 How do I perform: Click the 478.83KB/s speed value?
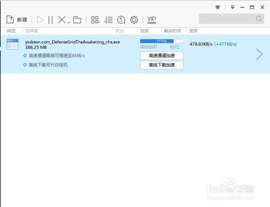pos(201,44)
